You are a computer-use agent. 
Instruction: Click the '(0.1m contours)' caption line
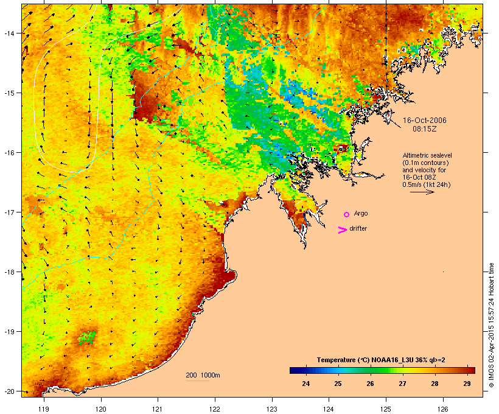pos(425,163)
